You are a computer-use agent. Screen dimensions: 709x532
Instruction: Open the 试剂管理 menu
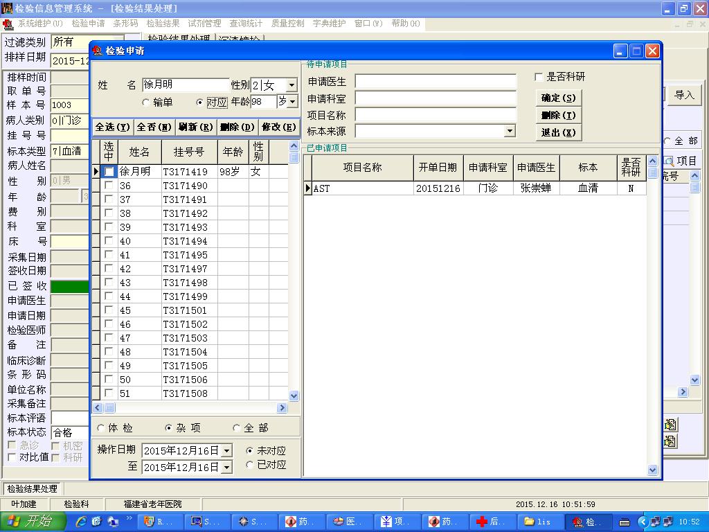coord(204,24)
